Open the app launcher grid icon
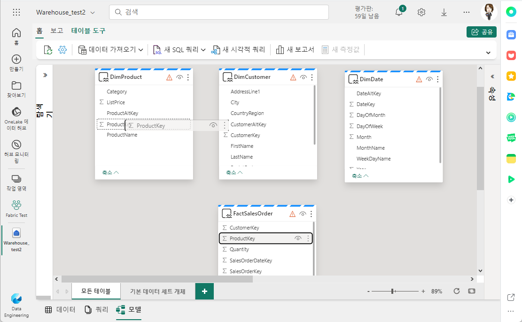The width and height of the screenshot is (522, 322). [x=16, y=12]
